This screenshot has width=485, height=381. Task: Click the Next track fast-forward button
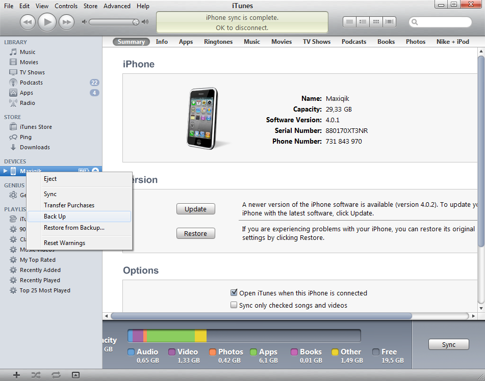pos(66,22)
